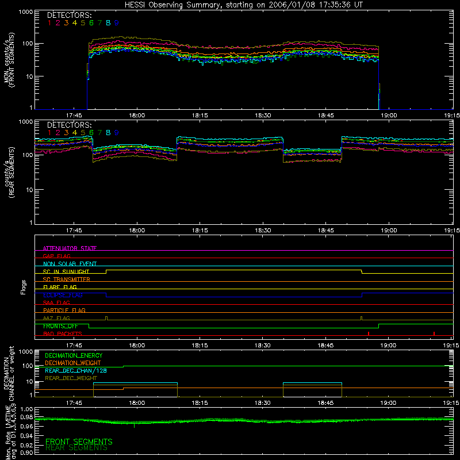Select detector 5 in the front segments legend

pos(83,23)
